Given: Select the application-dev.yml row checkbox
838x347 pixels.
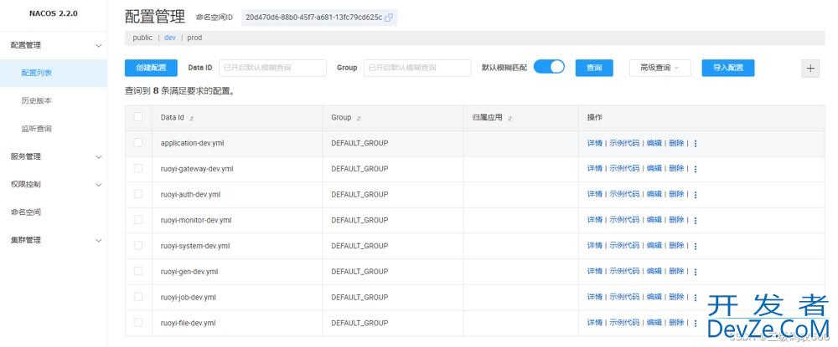Looking at the screenshot, I should [138, 142].
